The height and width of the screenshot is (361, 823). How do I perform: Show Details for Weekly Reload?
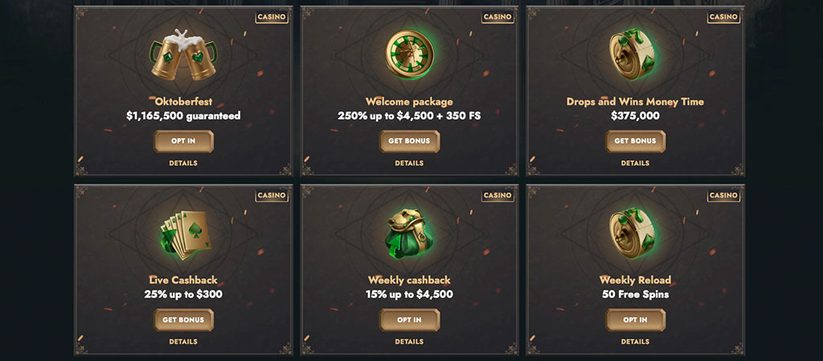635,342
